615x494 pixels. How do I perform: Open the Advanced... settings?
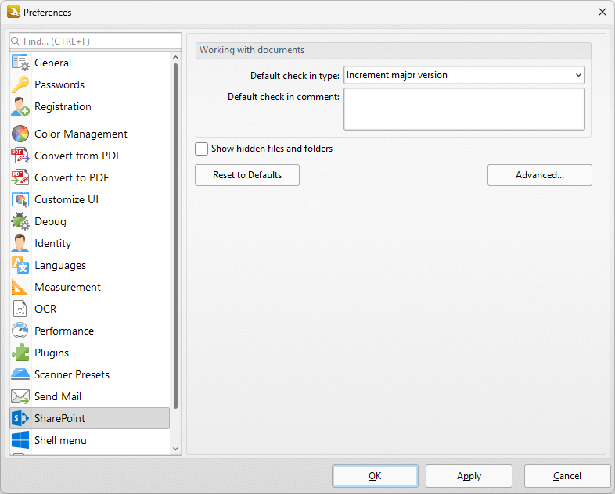540,175
